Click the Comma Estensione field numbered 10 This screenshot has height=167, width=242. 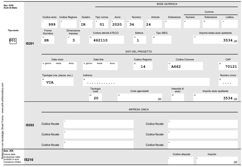[211, 24]
